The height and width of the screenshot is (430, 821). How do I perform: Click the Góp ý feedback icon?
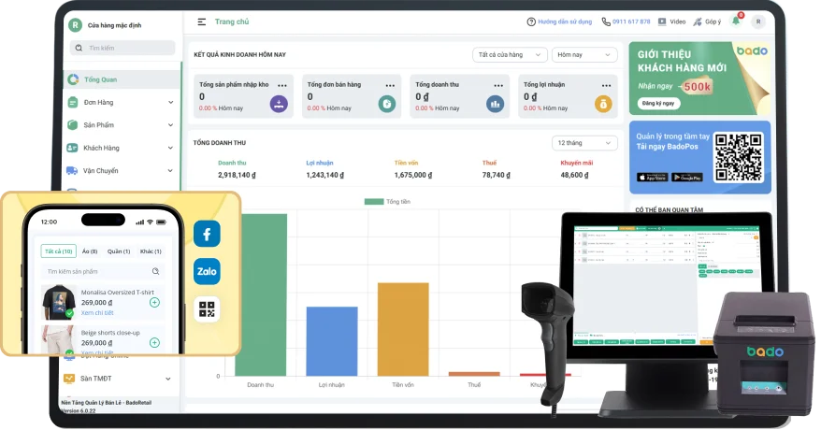(698, 22)
